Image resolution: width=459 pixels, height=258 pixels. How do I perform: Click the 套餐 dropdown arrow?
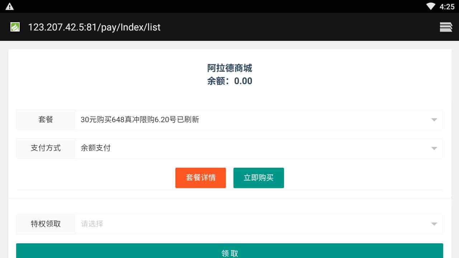434,120
